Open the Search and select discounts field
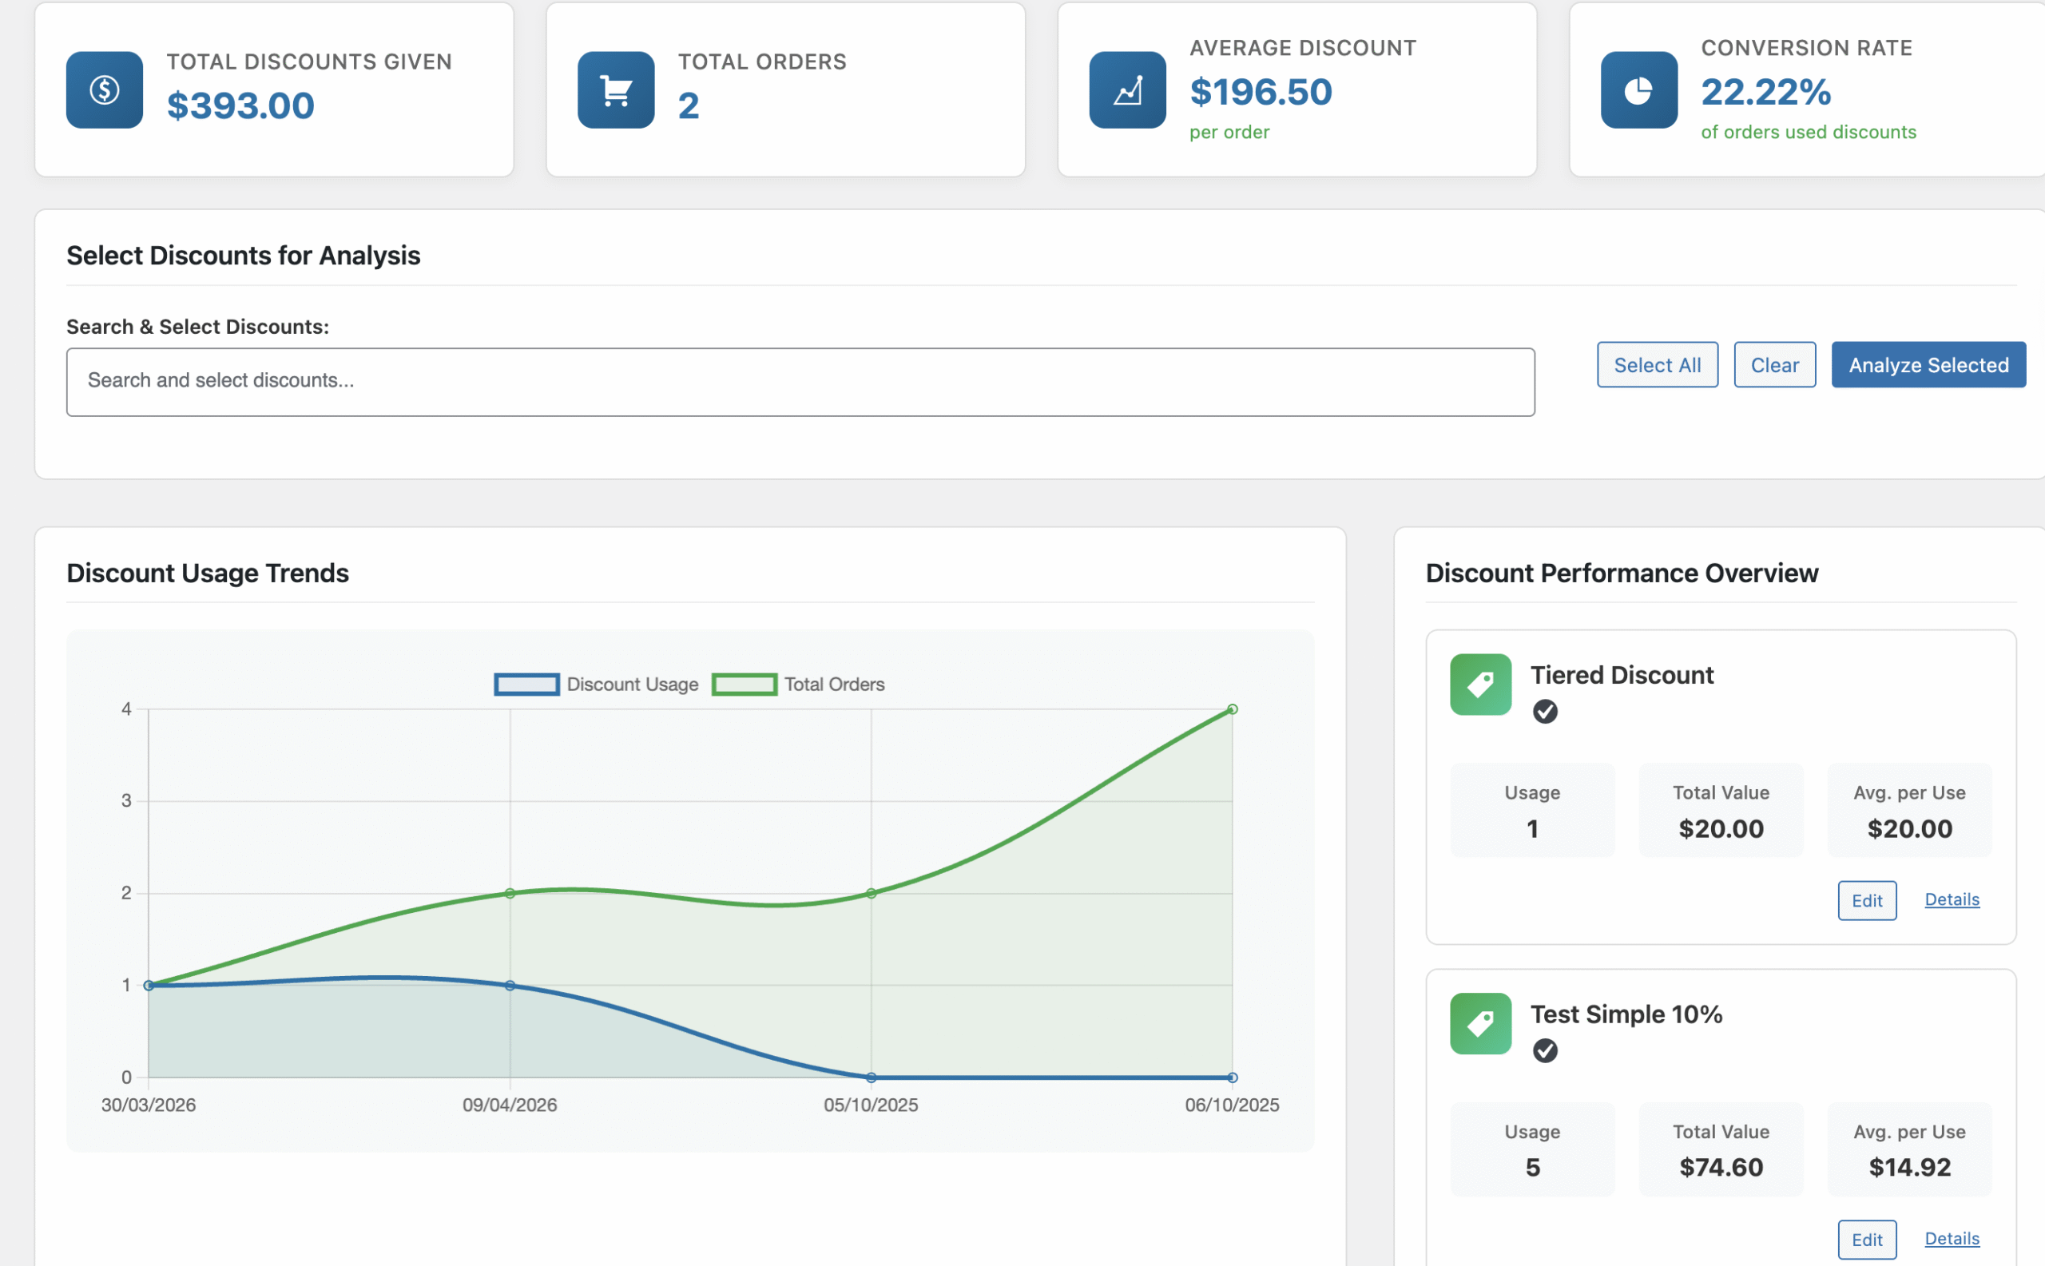2045x1266 pixels. 800,382
